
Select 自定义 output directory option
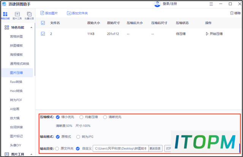coord(78,149)
